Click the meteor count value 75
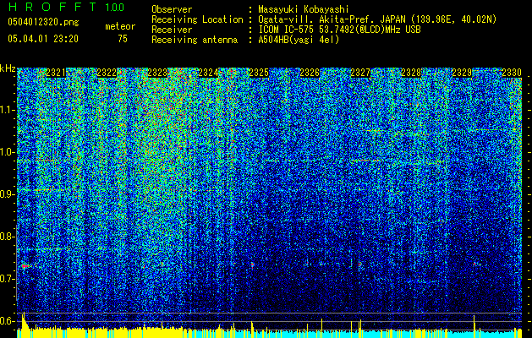Screen dimensions: 532x338 (x=123, y=39)
